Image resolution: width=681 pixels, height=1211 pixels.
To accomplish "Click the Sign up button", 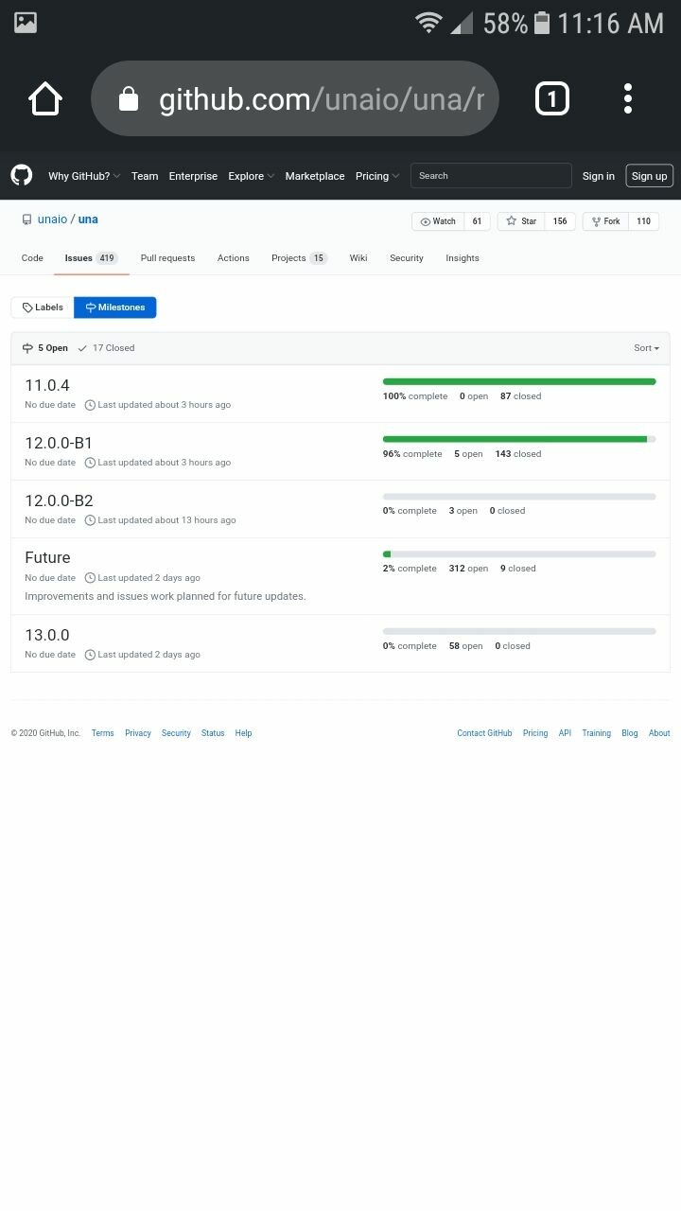I will pyautogui.click(x=649, y=176).
